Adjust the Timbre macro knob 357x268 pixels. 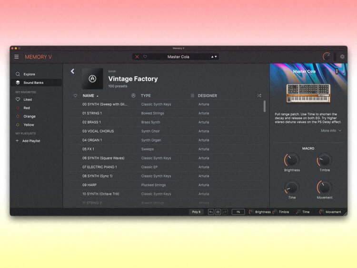(x=325, y=159)
